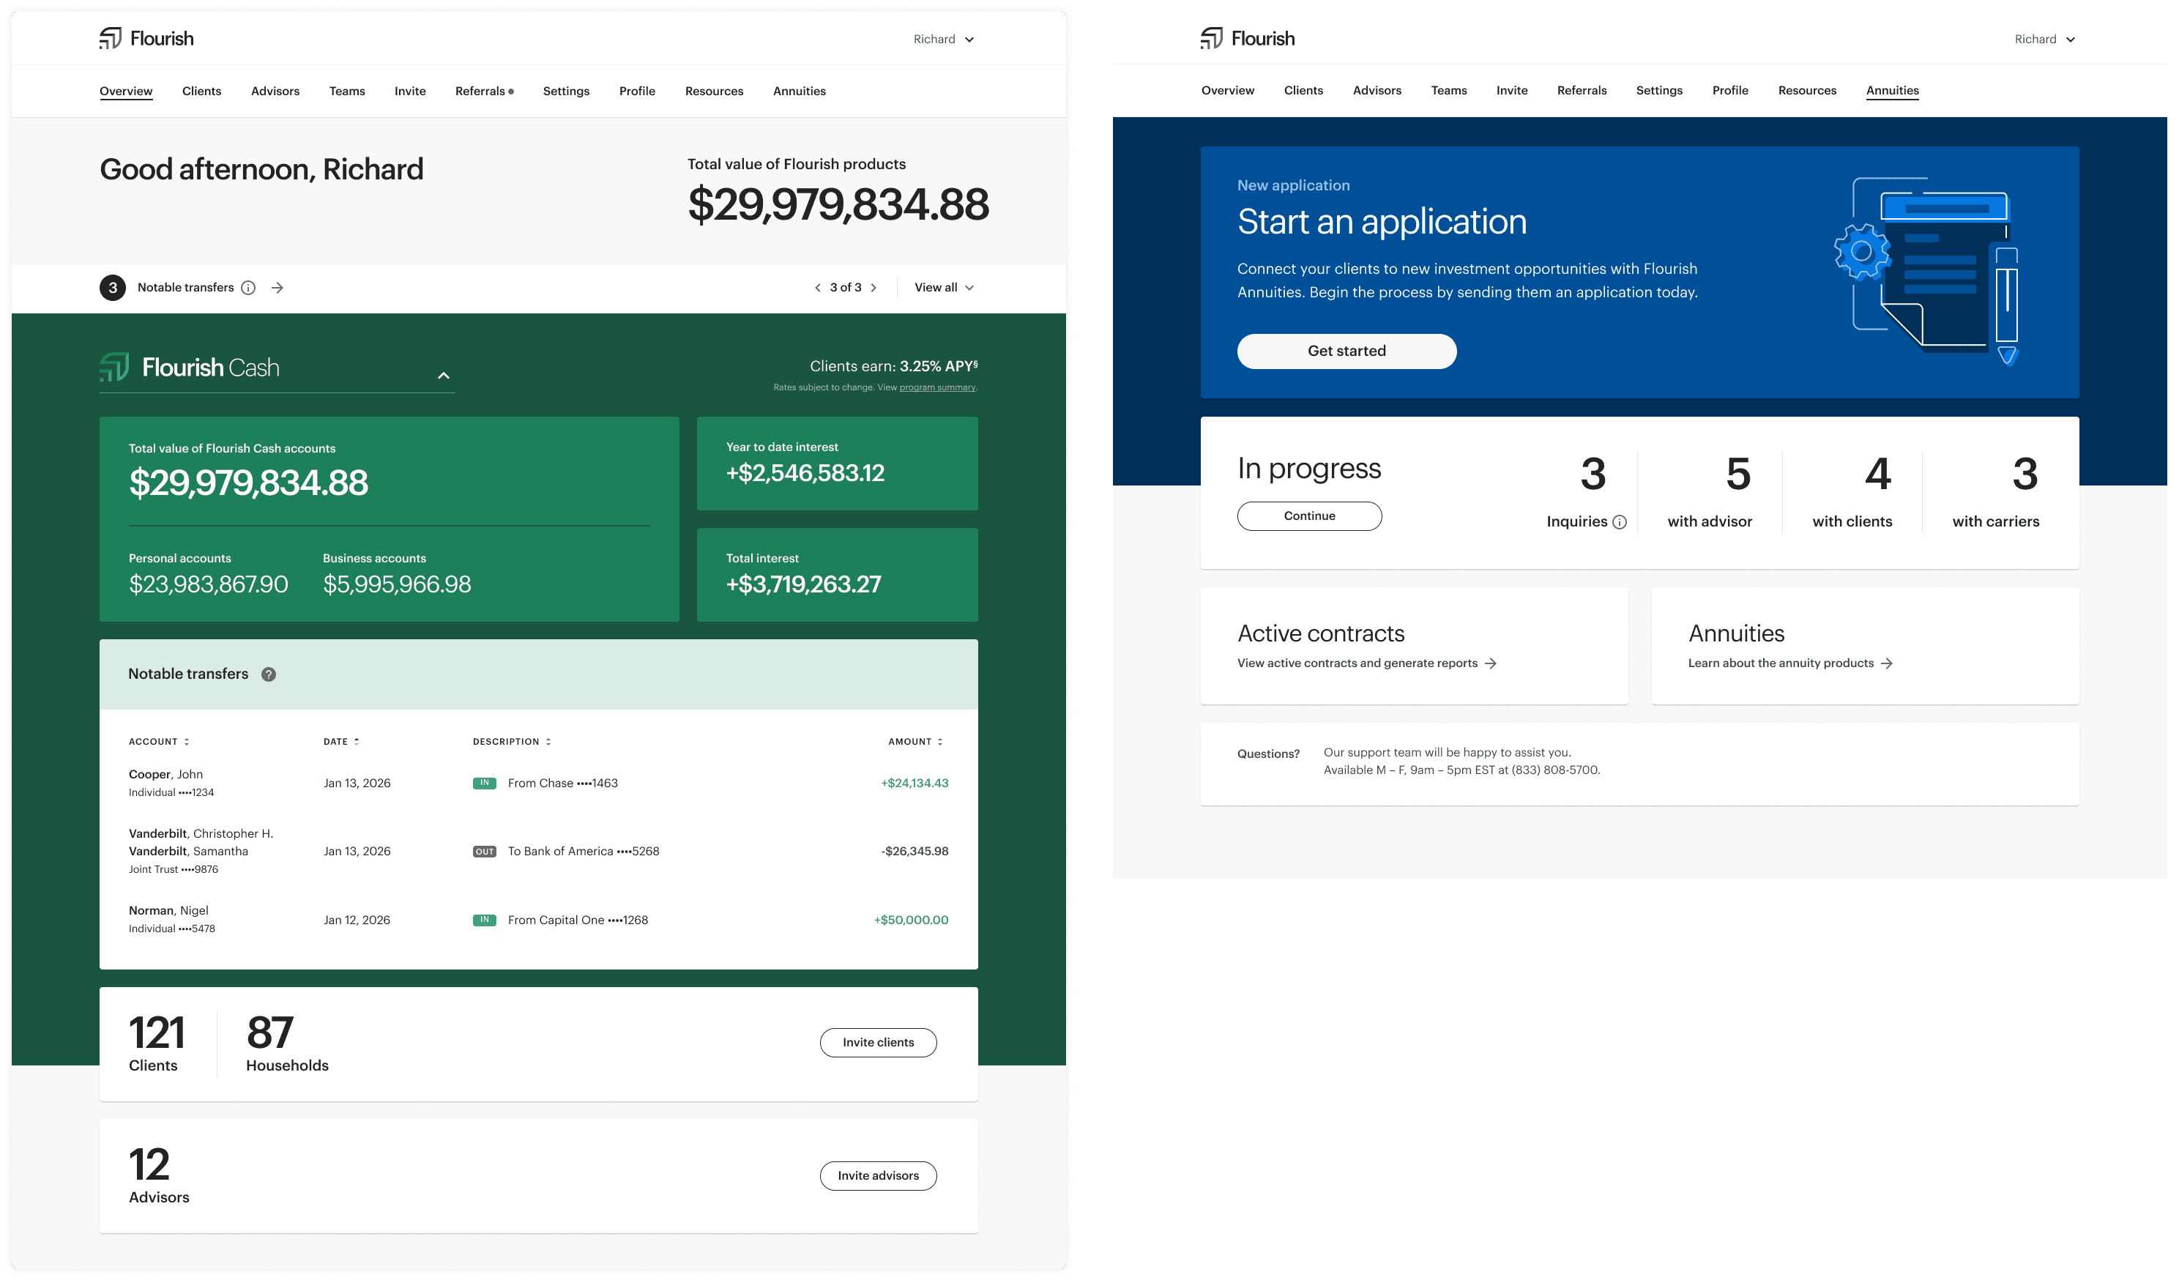2179x1280 pixels.
Task: Click the right arrow next to Notable transfers
Action: click(278, 288)
